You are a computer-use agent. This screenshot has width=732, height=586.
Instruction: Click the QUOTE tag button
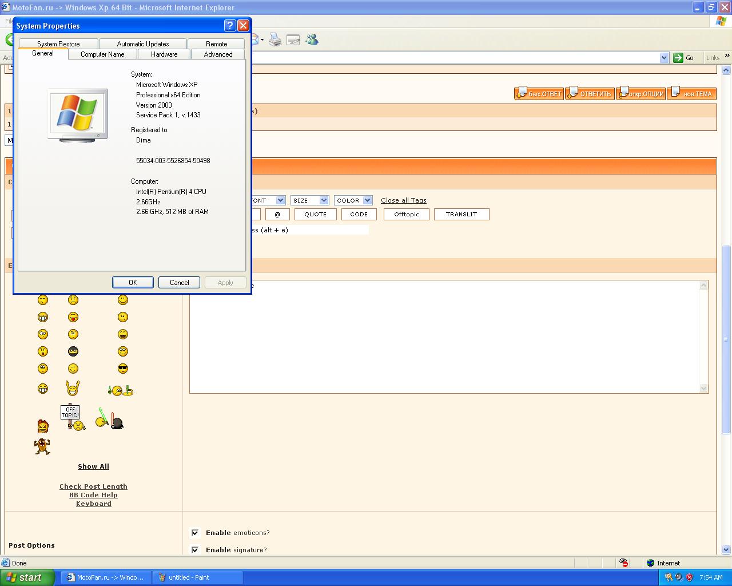(316, 215)
